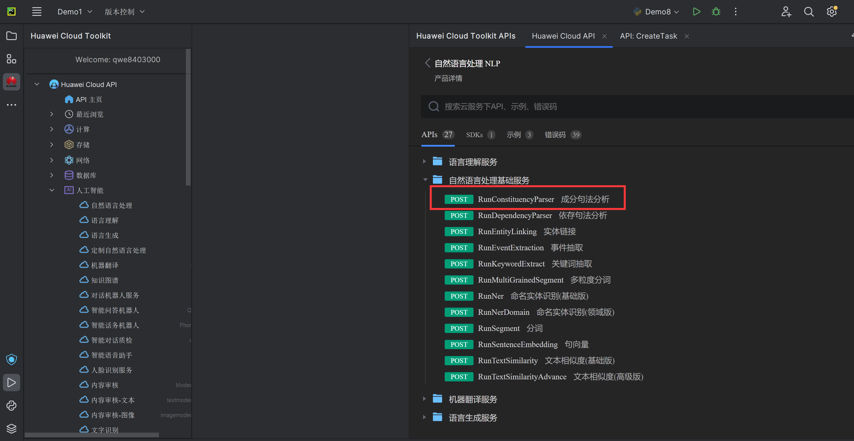Screen dimensions: 854x441
Task: Click the Debug bug icon
Action: 716,12
